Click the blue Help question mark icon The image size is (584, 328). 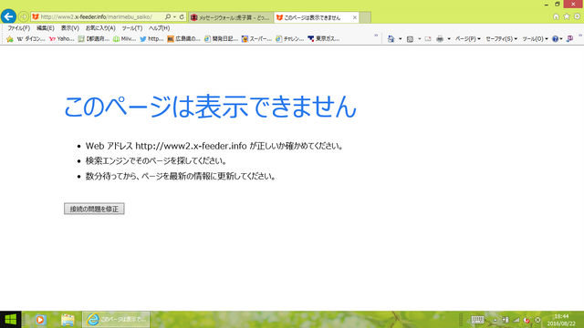(556, 38)
